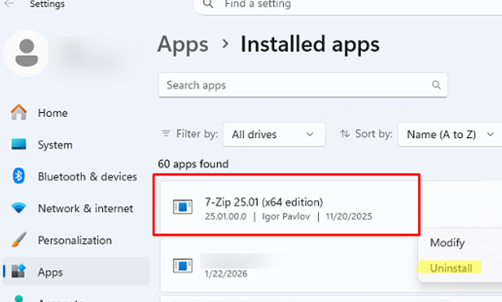Click the Igor Pavlov publisher text
The image size is (502, 302).
(x=286, y=217)
